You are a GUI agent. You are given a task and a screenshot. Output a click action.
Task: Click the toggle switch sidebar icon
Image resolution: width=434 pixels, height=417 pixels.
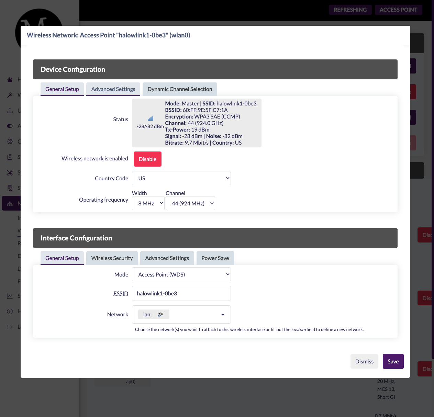pyautogui.click(x=10, y=126)
